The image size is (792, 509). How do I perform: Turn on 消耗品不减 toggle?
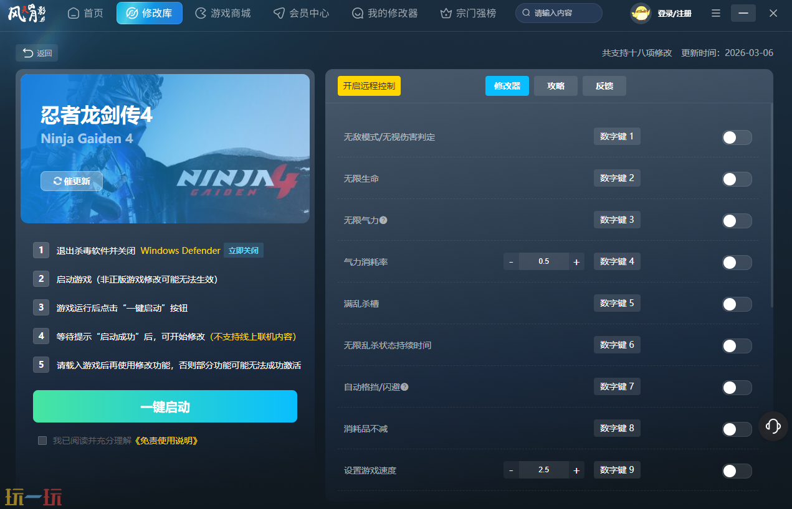point(737,429)
